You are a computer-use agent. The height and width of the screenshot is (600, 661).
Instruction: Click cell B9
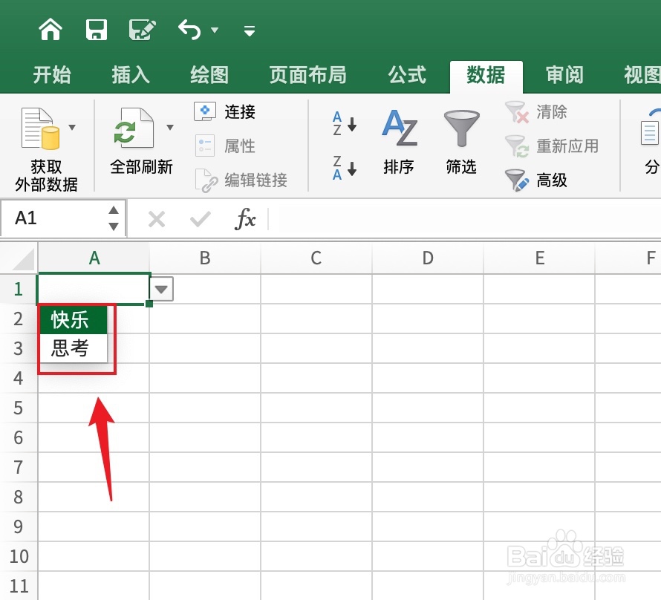[205, 526]
